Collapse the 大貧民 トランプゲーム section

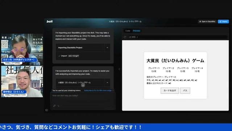(x=107, y=83)
